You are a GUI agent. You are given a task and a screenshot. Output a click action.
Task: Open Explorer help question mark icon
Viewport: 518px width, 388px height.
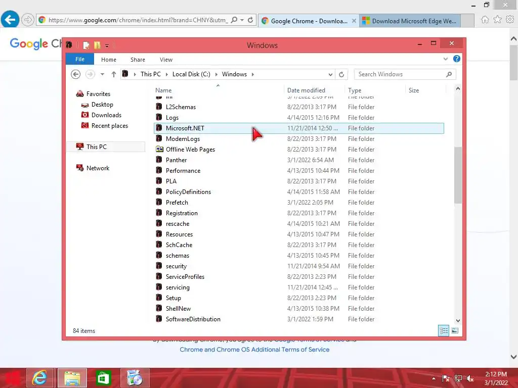pyautogui.click(x=457, y=59)
